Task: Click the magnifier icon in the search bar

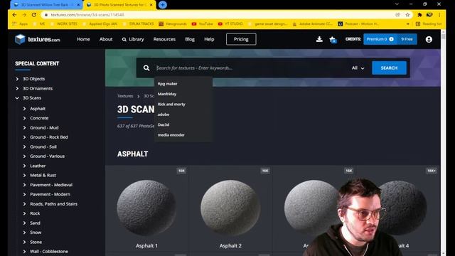Action: pyautogui.click(x=146, y=68)
